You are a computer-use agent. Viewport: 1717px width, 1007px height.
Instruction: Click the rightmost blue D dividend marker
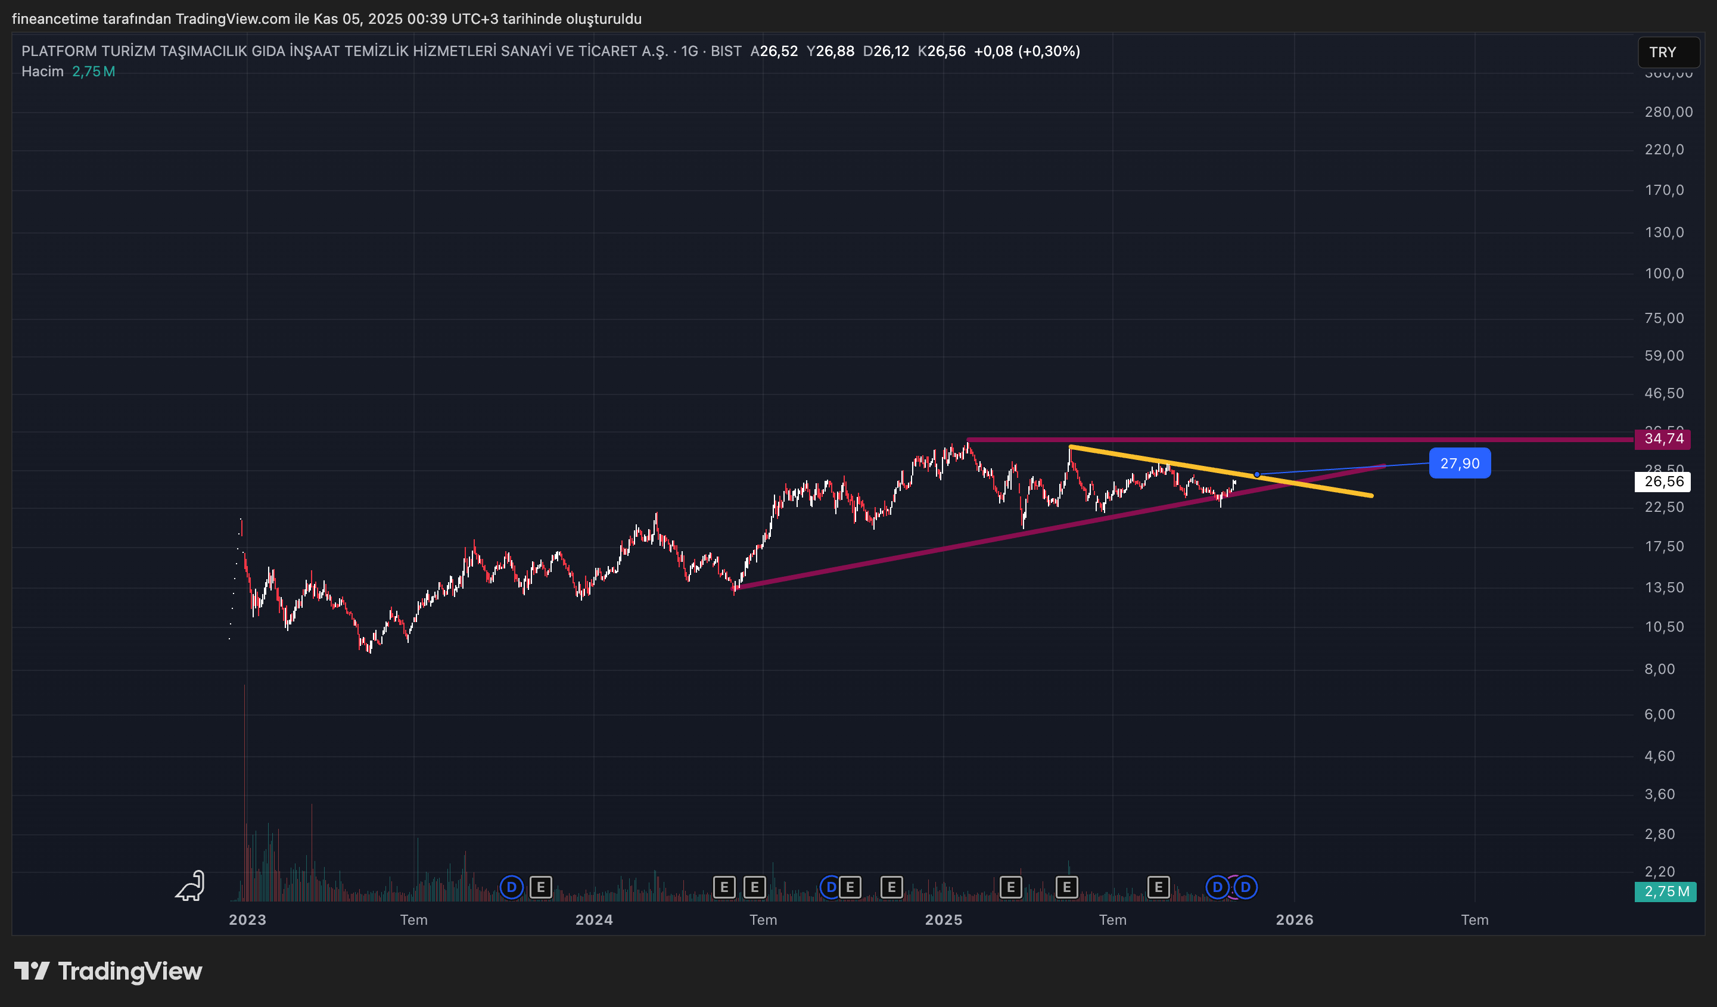click(1246, 887)
